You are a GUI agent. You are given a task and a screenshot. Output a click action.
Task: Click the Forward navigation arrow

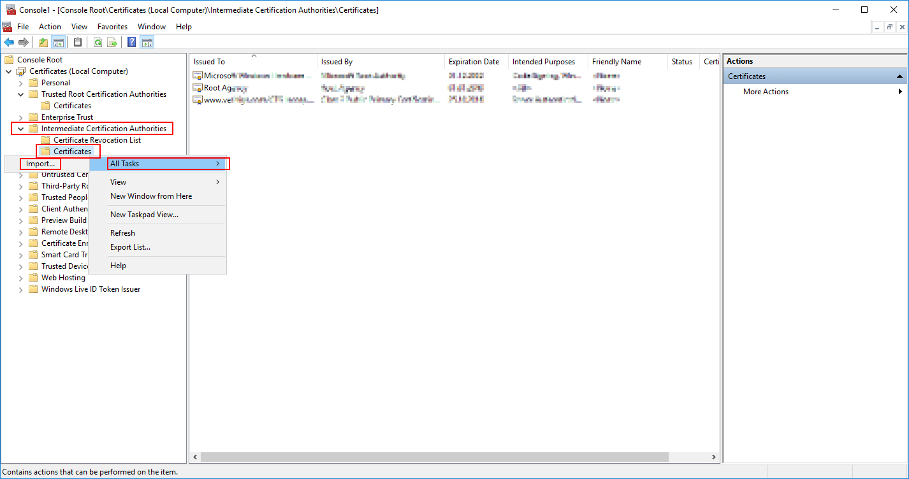24,42
